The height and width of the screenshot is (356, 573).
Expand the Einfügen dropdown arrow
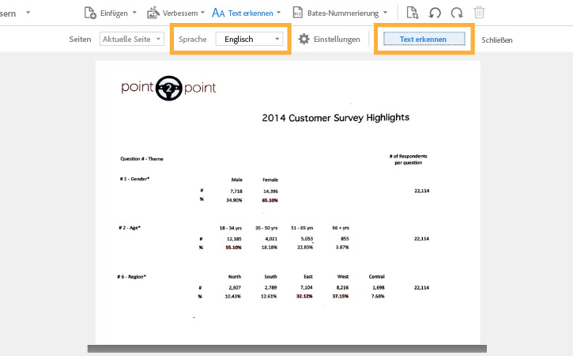click(x=134, y=13)
